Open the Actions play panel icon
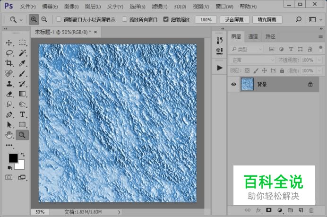The image size is (327, 217). tap(219, 68)
